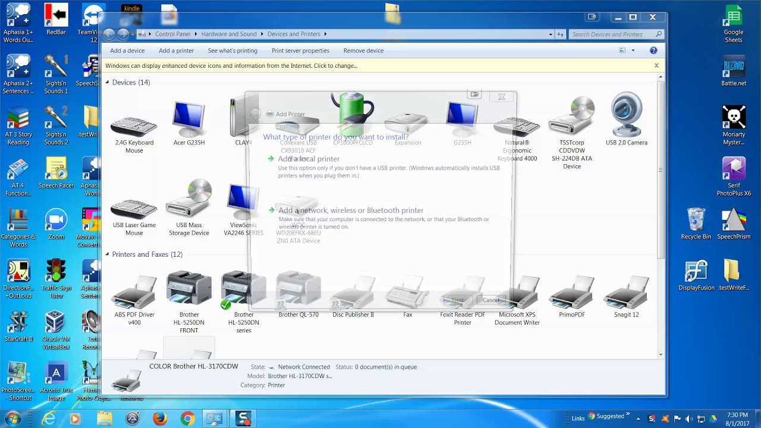Image resolution: width=761 pixels, height=428 pixels.
Task: Click Remove device in toolbar
Action: coord(363,51)
